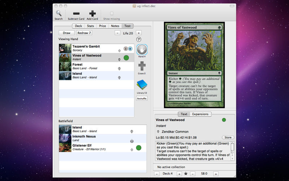Screen dimensions: 289x181
Task: Click the large Vines of Vastwood card image
Action: pyautogui.click(x=194, y=65)
